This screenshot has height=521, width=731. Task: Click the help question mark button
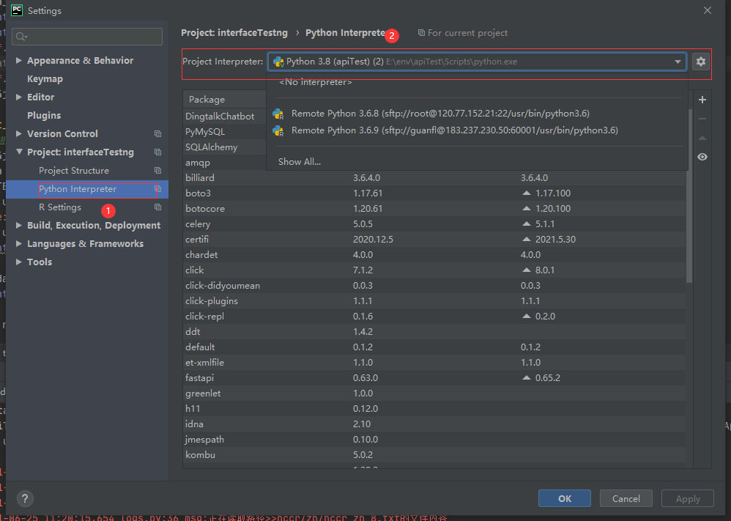25,498
